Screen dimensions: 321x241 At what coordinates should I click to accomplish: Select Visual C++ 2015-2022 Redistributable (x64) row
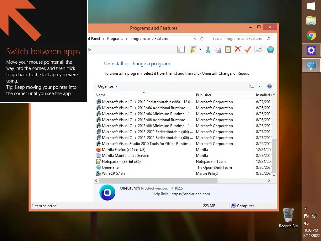(183, 132)
